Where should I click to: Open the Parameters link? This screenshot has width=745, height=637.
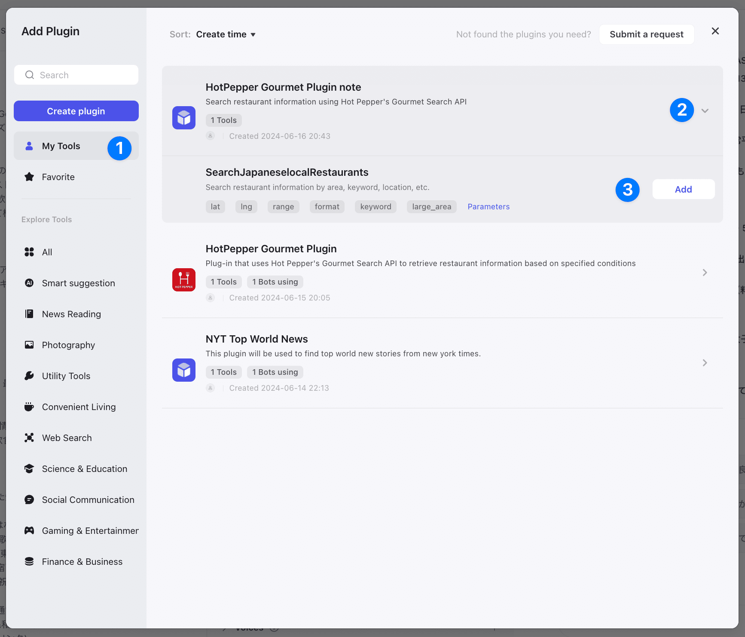coord(489,207)
